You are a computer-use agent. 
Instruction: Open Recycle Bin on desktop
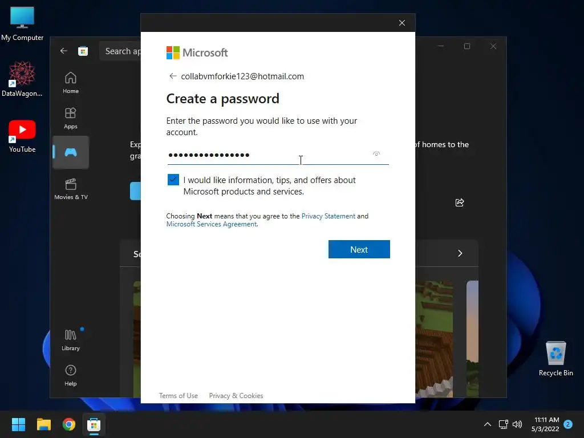pos(555,358)
